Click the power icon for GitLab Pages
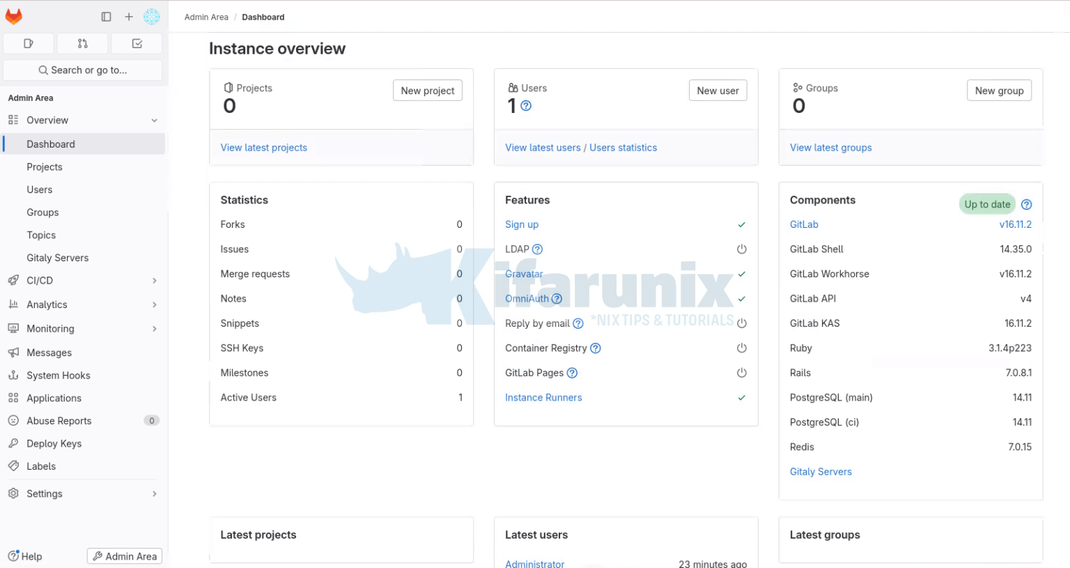This screenshot has height=568, width=1070. click(742, 373)
